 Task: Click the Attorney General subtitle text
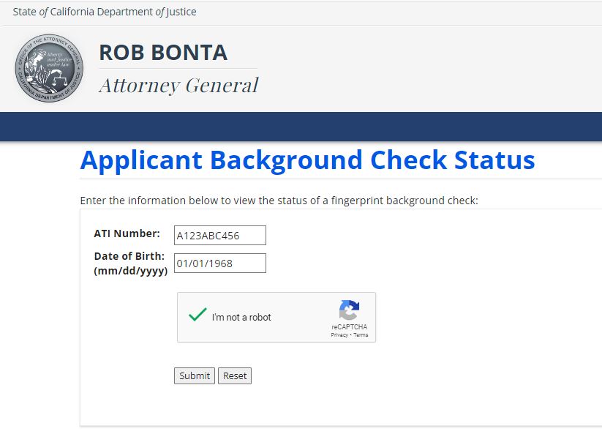coord(178,86)
